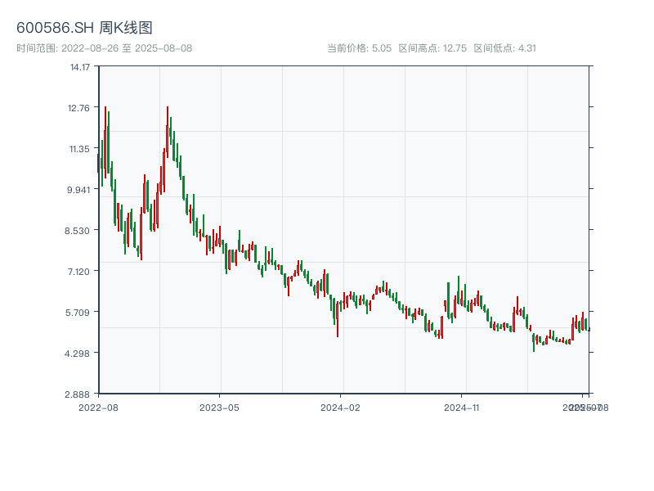The width and height of the screenshot is (654, 491).
Task: Select the time range text 2022-08-26 至 2025-08-08
Action: point(127,48)
